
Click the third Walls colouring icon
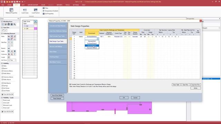(x=15, y=51)
